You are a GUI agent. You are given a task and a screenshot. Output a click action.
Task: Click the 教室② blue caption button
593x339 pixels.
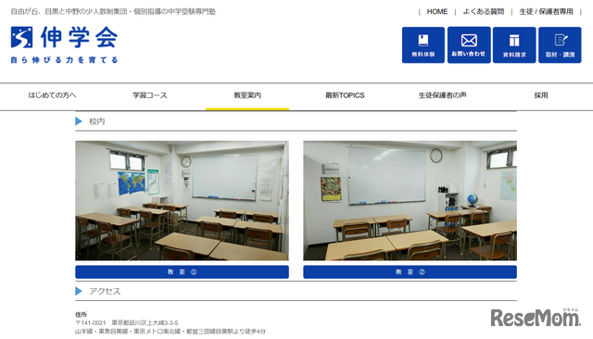click(410, 272)
